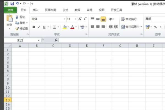The width and height of the screenshot is (165, 110).
Task: Apply the yellow fill color bucket
Action: 65,27
